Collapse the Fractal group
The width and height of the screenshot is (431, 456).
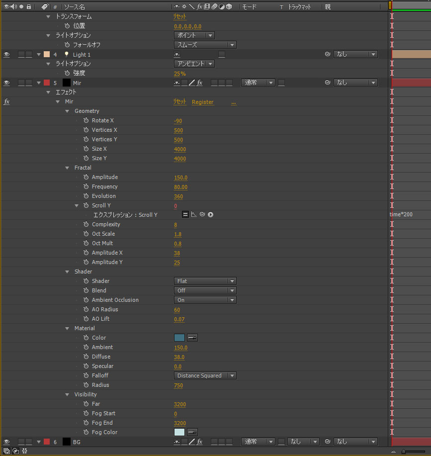[x=67, y=168]
